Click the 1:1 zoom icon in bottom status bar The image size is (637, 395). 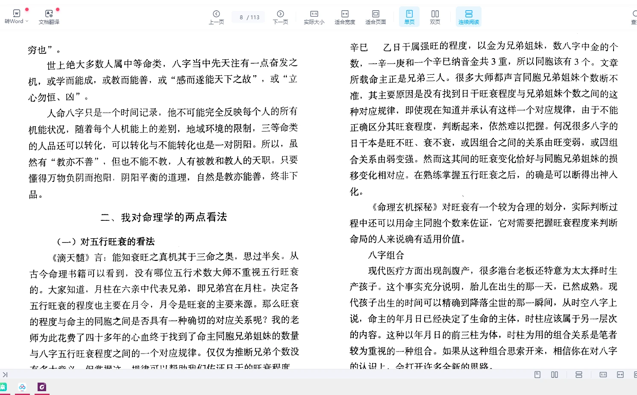coord(602,375)
